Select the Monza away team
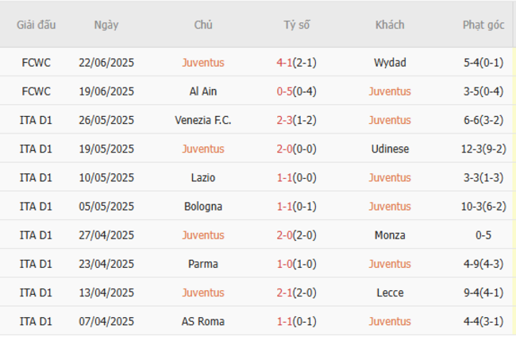516x337 pixels. click(x=390, y=235)
